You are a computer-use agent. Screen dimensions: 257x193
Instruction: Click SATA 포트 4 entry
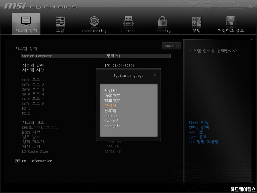coord(33,94)
